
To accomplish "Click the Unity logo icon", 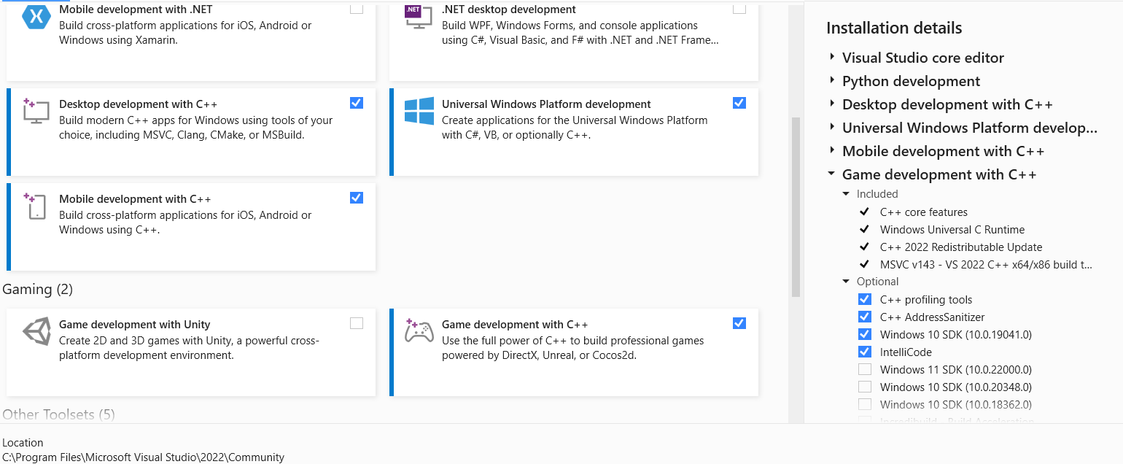I will (x=36, y=332).
